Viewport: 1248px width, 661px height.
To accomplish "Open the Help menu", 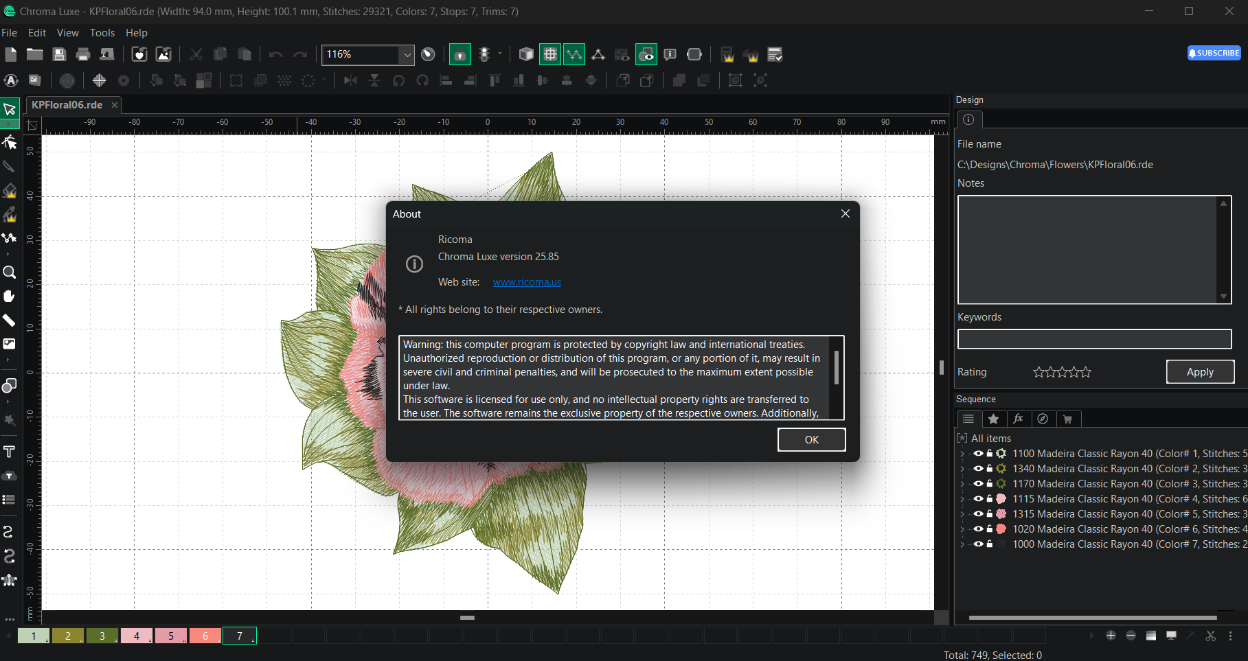I will point(137,33).
